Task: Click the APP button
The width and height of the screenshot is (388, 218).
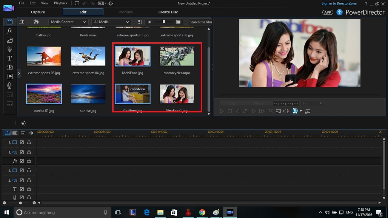Action: [x=328, y=12]
